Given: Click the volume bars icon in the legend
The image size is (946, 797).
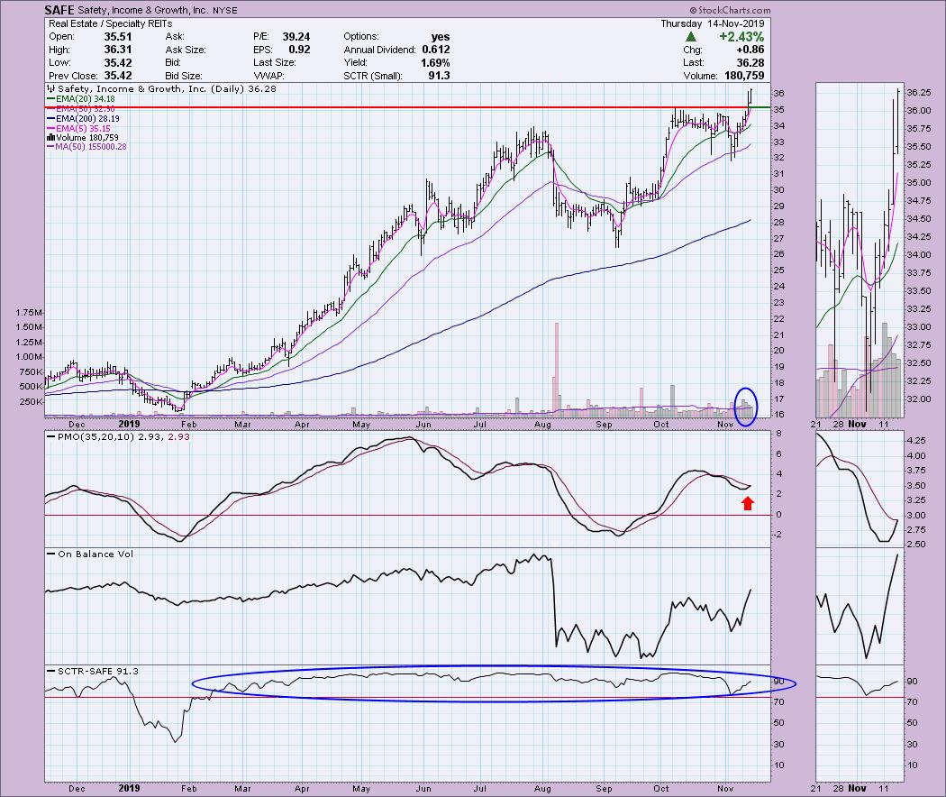Looking at the screenshot, I should coord(50,138).
